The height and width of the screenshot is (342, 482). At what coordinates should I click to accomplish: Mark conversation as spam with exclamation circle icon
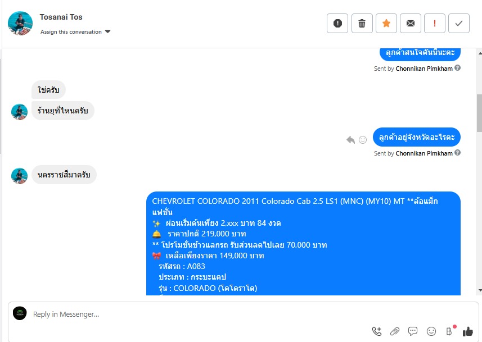(x=337, y=24)
